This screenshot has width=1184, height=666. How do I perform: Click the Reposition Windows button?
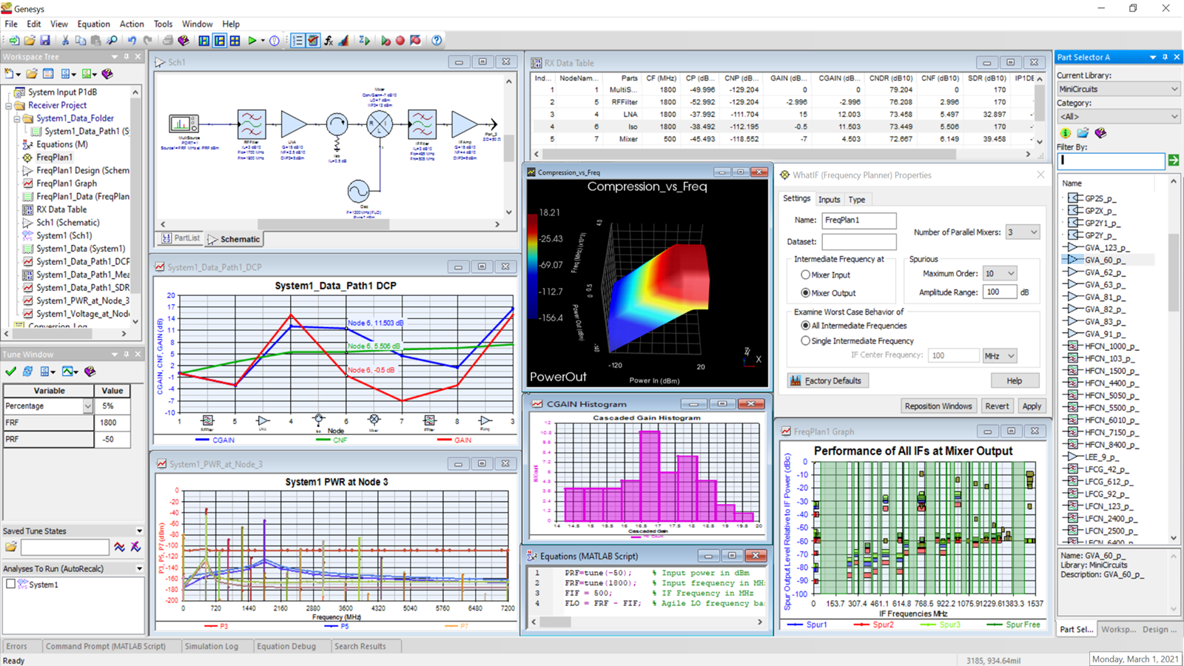pyautogui.click(x=938, y=406)
